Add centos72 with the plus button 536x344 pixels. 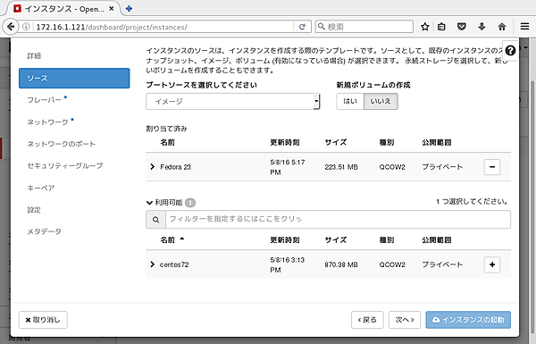pyautogui.click(x=492, y=264)
